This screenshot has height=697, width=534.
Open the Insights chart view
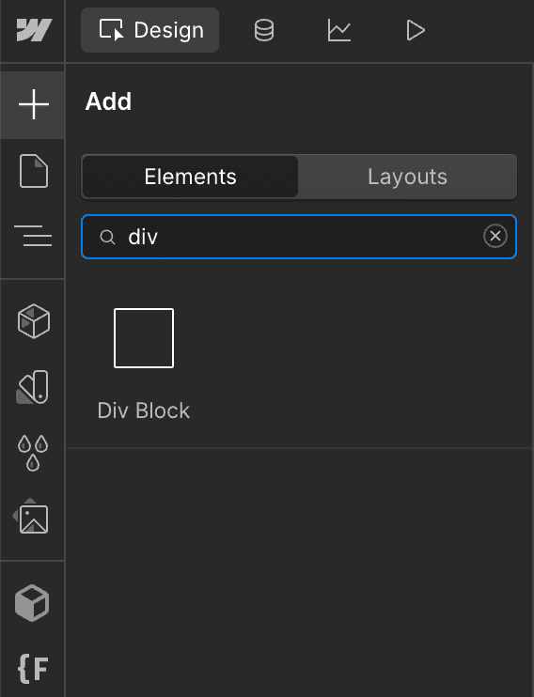[x=339, y=30]
